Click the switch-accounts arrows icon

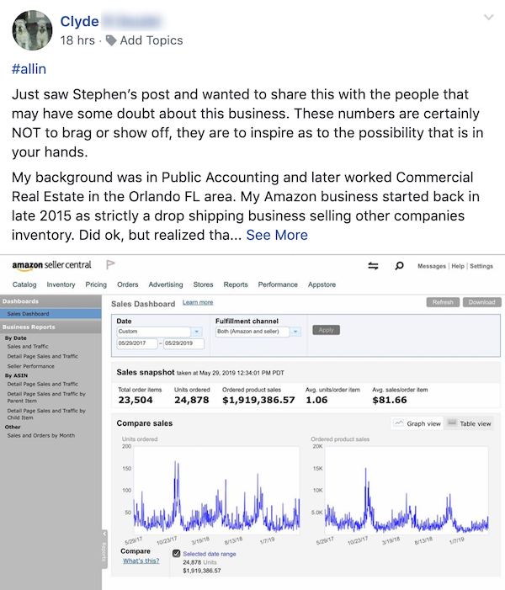373,266
